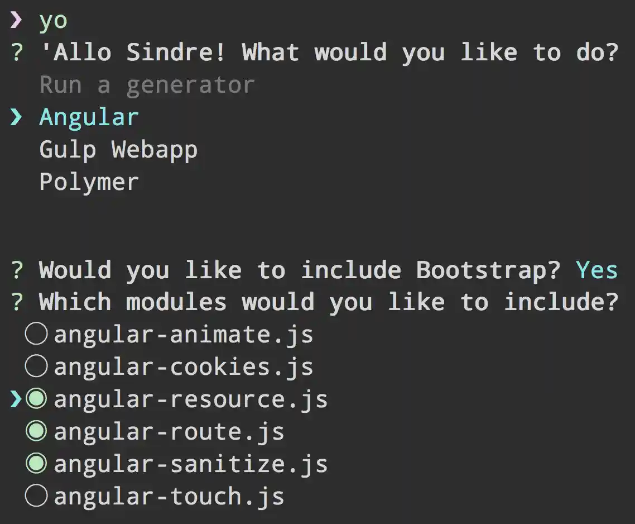Screen dimensions: 635x524
Task: Click the cursor arrow beside angular-resource.js
Action: click(x=16, y=399)
